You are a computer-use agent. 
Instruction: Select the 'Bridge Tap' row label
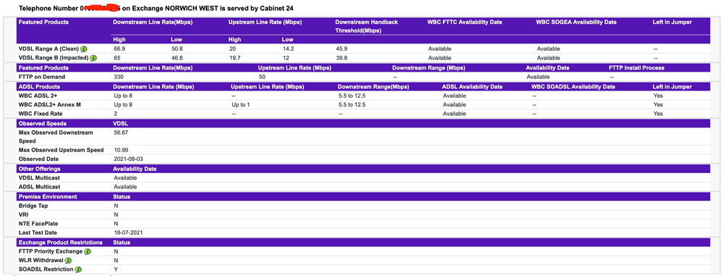[33, 206]
